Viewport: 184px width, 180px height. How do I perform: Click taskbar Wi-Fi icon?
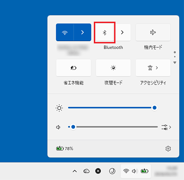coord(126,171)
